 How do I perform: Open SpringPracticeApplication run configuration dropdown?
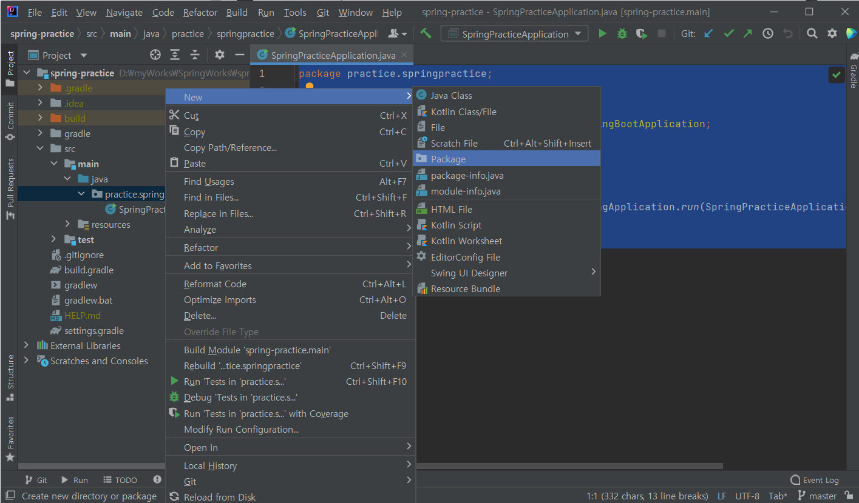(514, 34)
